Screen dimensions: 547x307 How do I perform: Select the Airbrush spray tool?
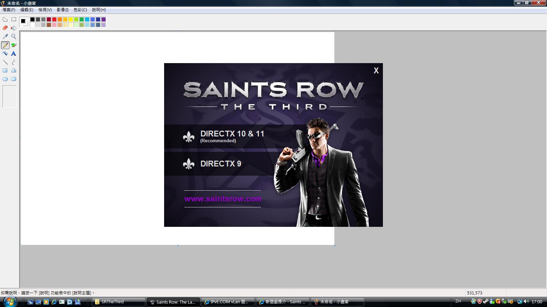click(5, 54)
